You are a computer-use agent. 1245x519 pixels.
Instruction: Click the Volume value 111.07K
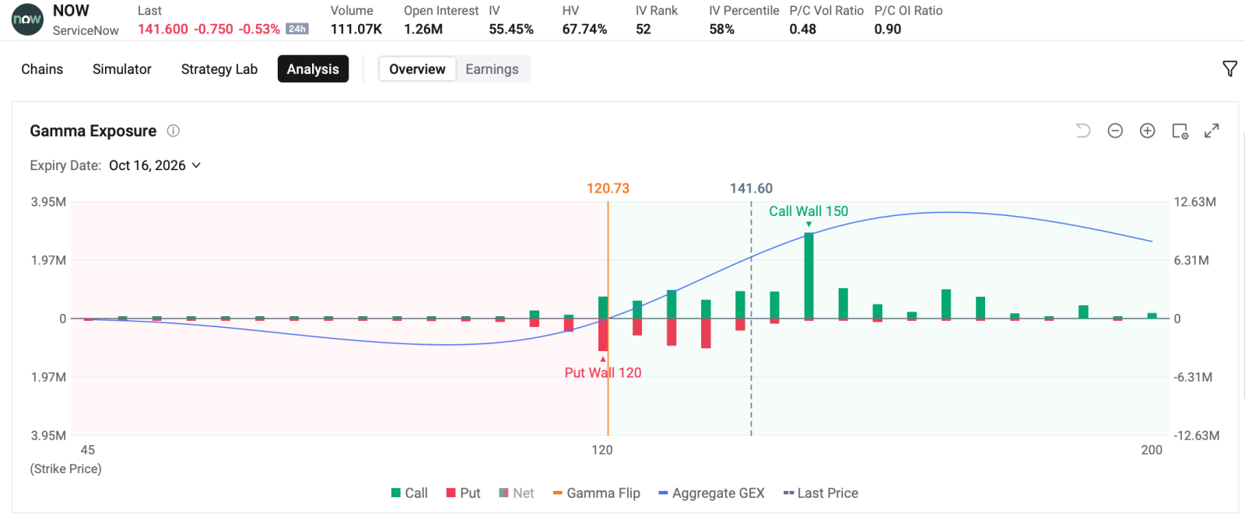356,29
